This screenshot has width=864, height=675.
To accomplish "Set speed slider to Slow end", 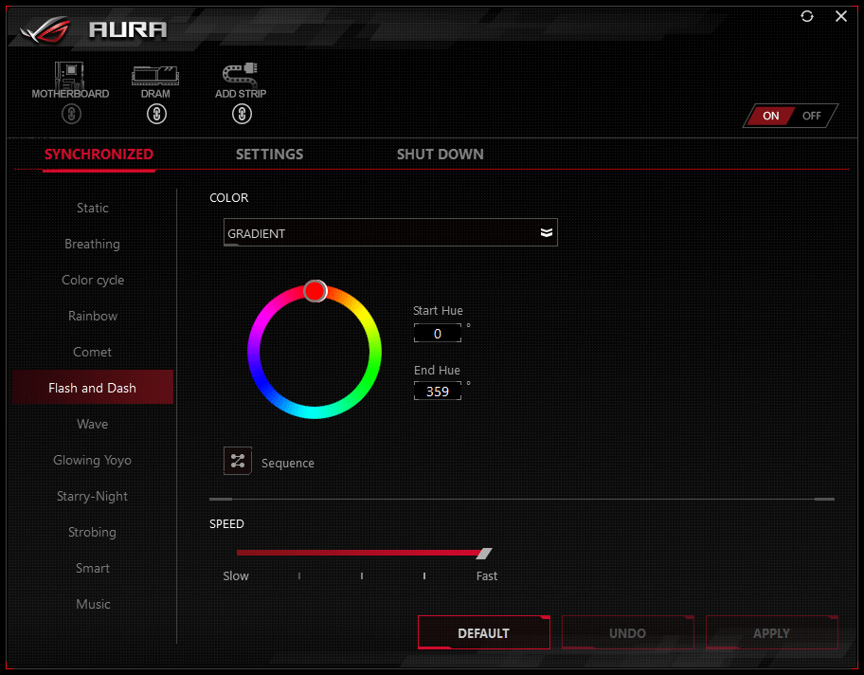I will point(238,553).
